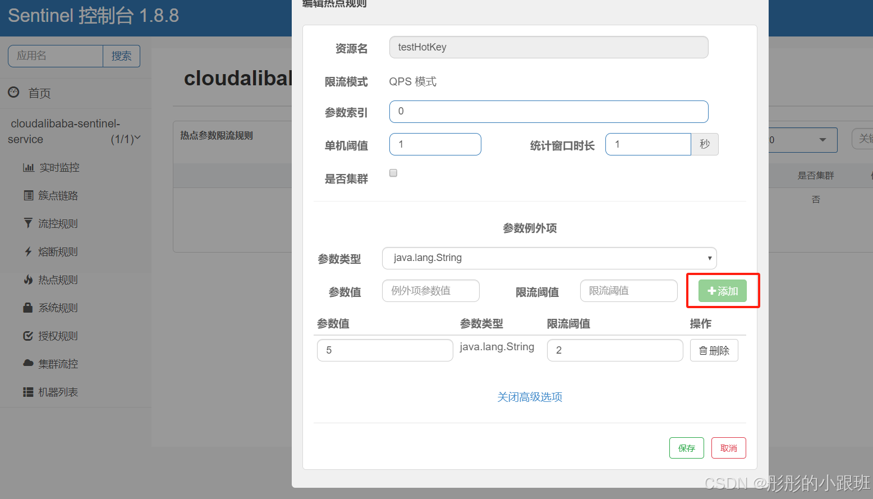Go to 实时监控 menu item
The height and width of the screenshot is (499, 873).
(x=59, y=167)
